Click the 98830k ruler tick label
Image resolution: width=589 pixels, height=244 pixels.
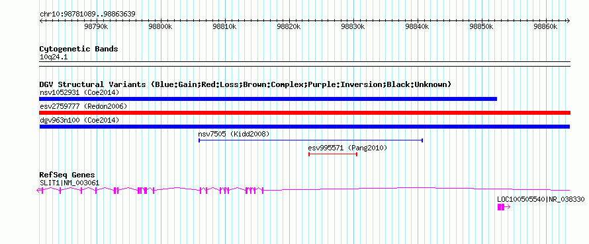point(353,27)
